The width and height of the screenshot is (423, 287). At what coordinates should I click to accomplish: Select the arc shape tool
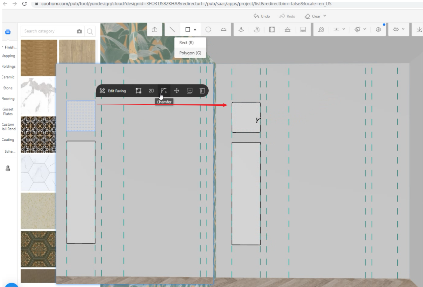click(223, 30)
